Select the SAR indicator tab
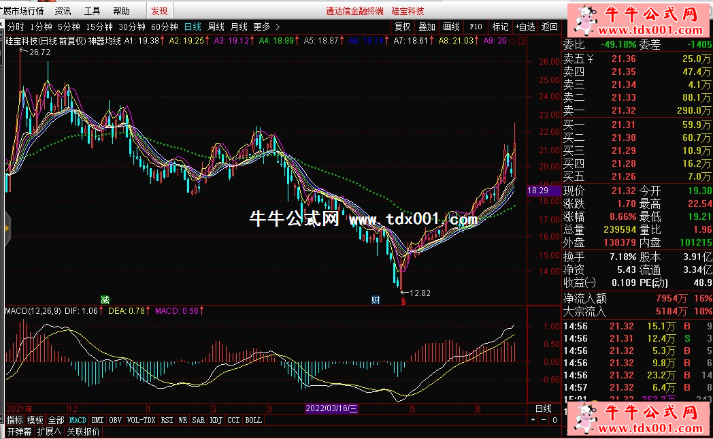The width and height of the screenshot is (713, 439). click(x=199, y=420)
